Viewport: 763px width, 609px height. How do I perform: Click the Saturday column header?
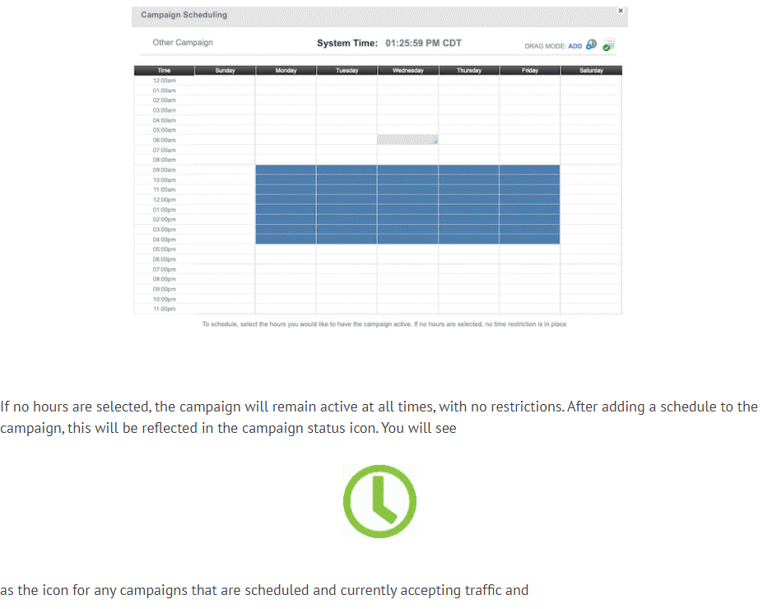(591, 71)
